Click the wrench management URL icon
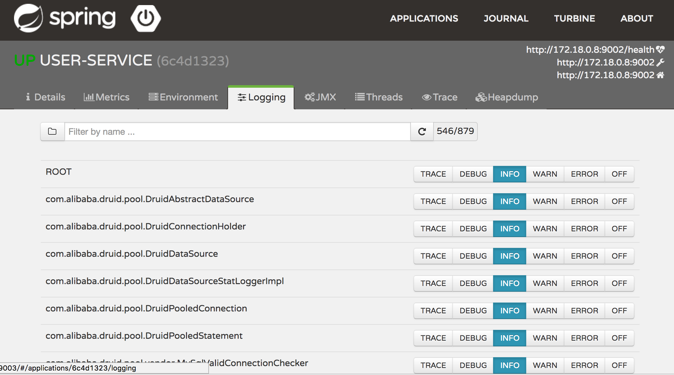674x375 pixels. pyautogui.click(x=660, y=62)
